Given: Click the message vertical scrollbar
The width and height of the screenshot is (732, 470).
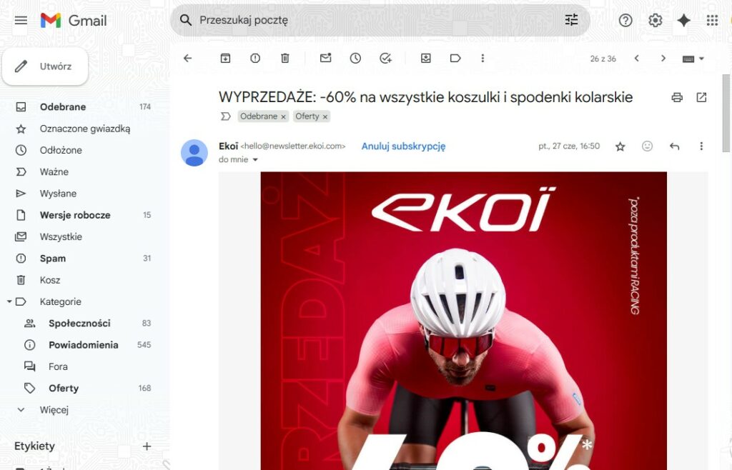Looking at the screenshot, I should pos(726,113).
